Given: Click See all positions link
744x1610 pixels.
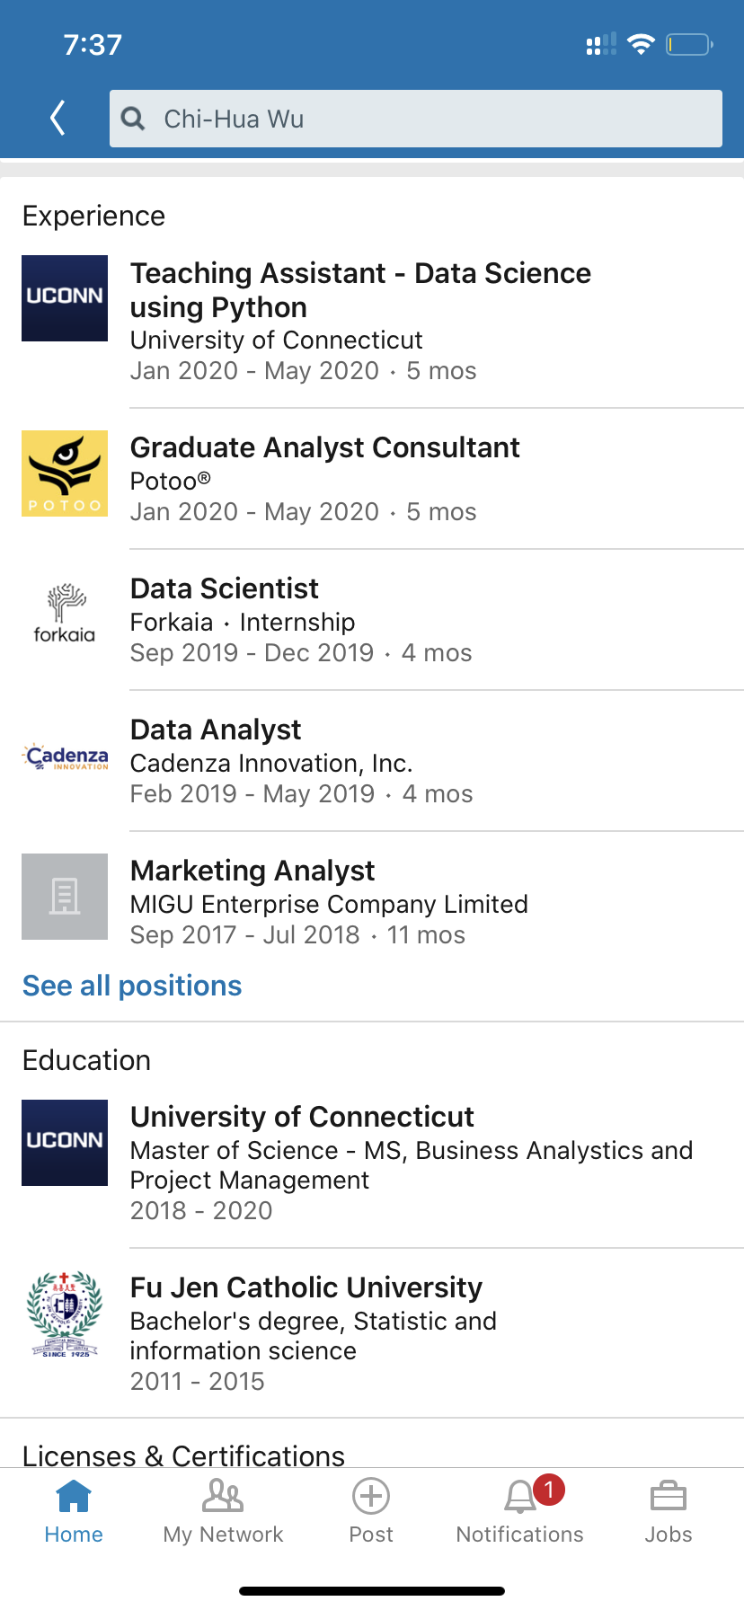Looking at the screenshot, I should click(x=132, y=986).
